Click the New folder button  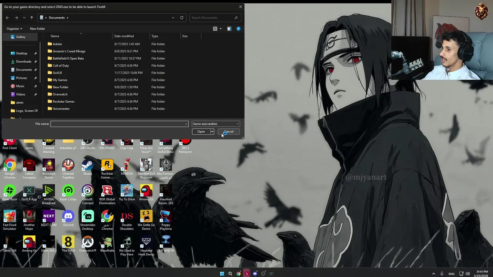[37, 29]
